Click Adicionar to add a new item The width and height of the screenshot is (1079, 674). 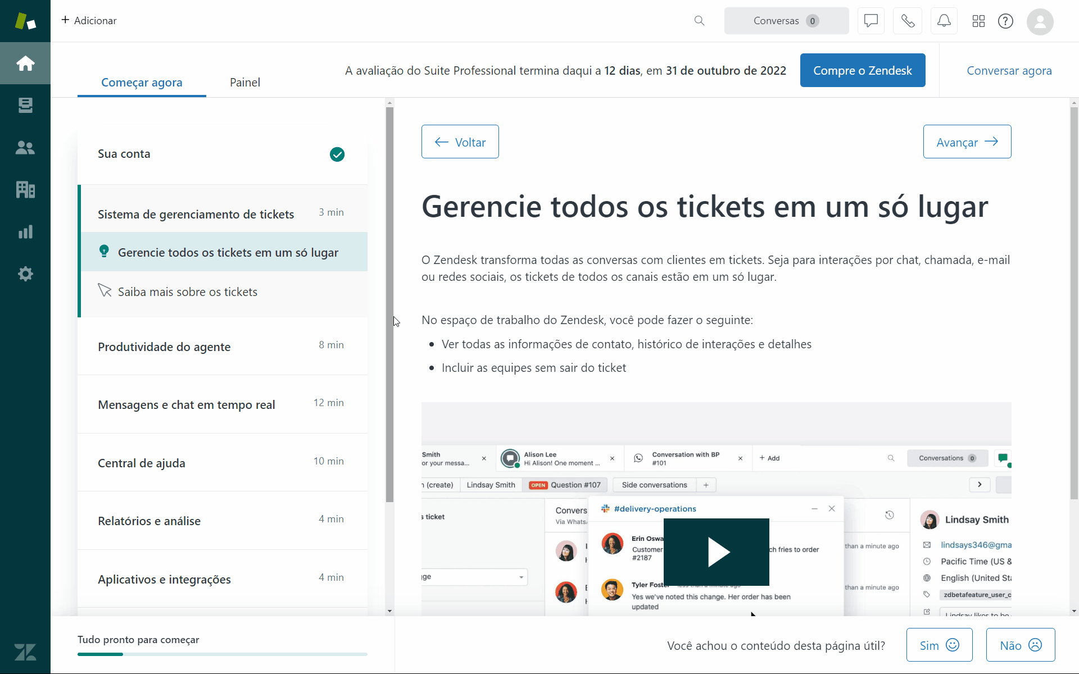click(89, 20)
